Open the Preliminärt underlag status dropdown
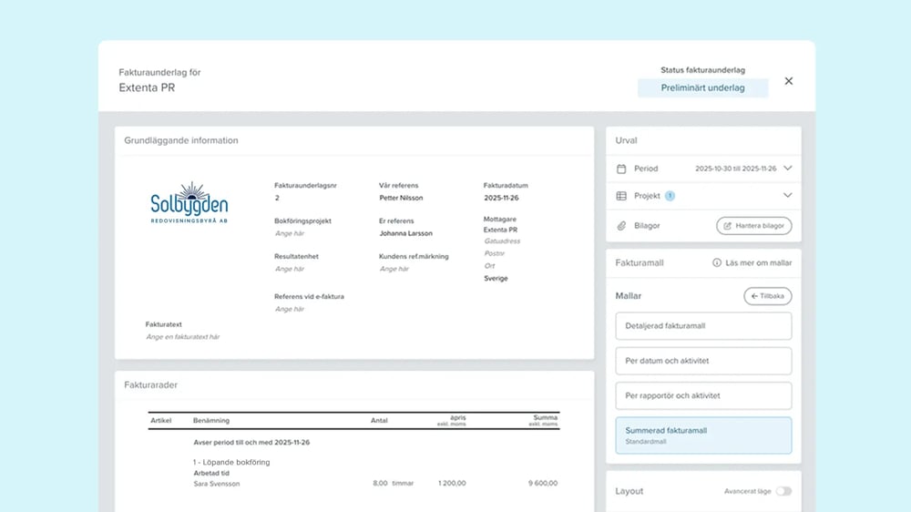The height and width of the screenshot is (512, 911). (x=702, y=88)
